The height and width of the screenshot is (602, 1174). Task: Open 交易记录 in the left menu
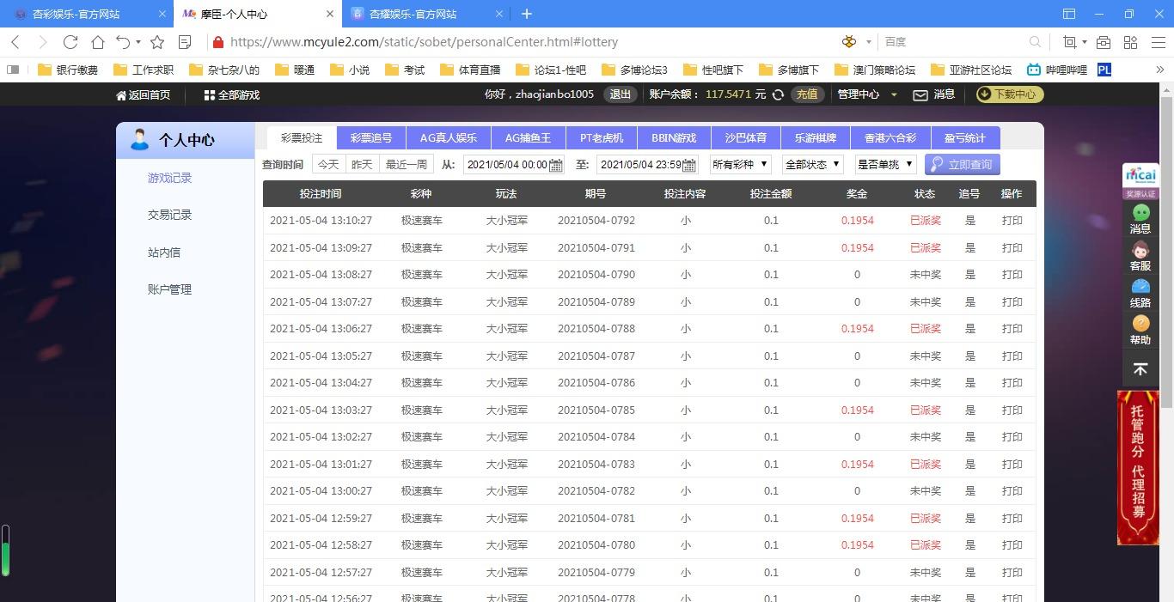point(169,215)
